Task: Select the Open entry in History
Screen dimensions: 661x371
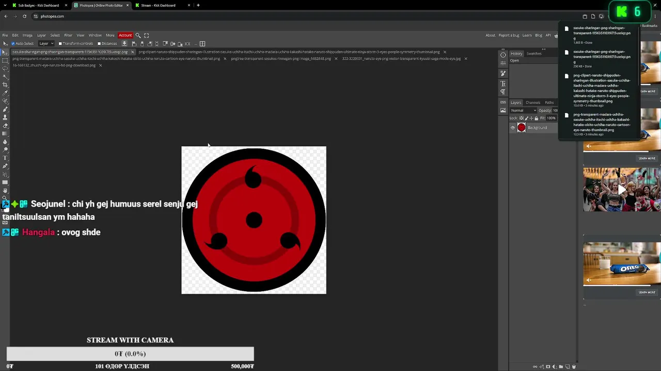Action: coord(515,61)
